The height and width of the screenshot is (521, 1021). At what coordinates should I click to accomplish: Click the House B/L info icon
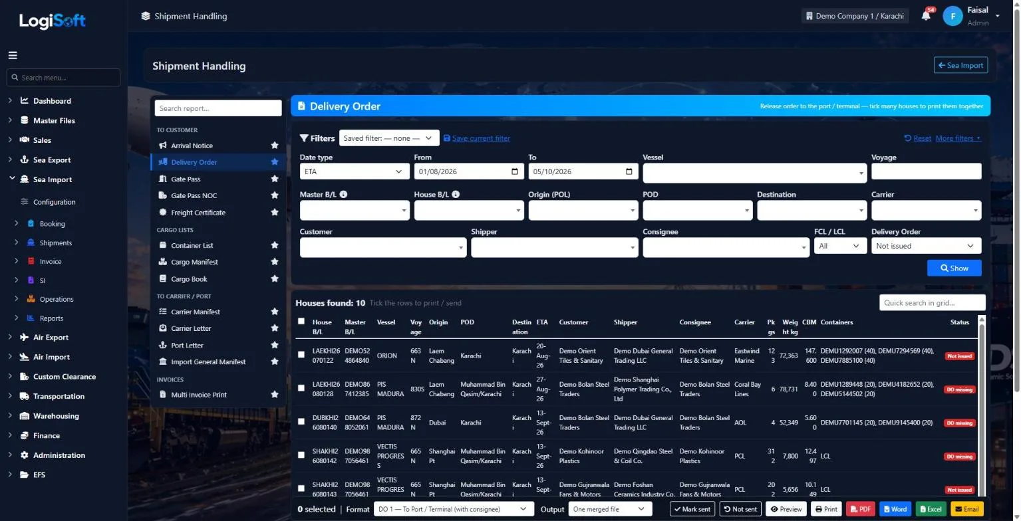coord(456,195)
